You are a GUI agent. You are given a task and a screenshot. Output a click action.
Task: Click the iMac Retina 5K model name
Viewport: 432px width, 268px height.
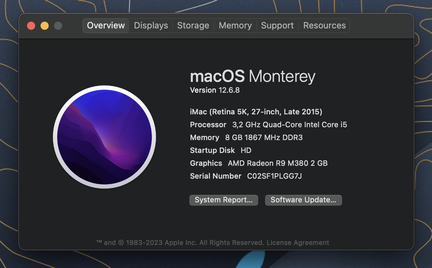(256, 112)
